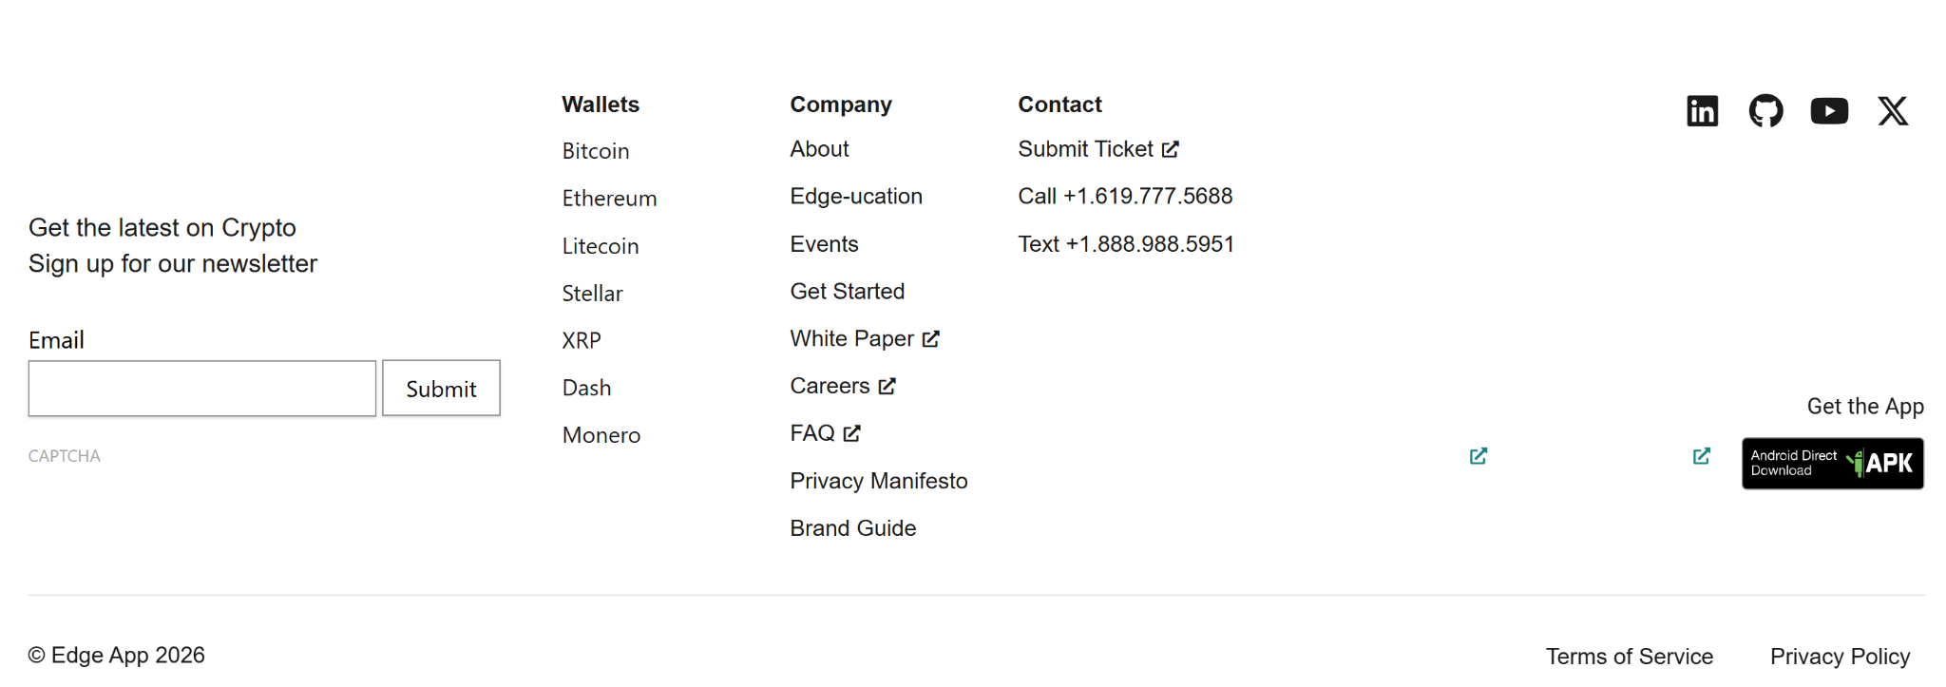
Task: Click the external-link icon beside White Paper
Action: 931,339
